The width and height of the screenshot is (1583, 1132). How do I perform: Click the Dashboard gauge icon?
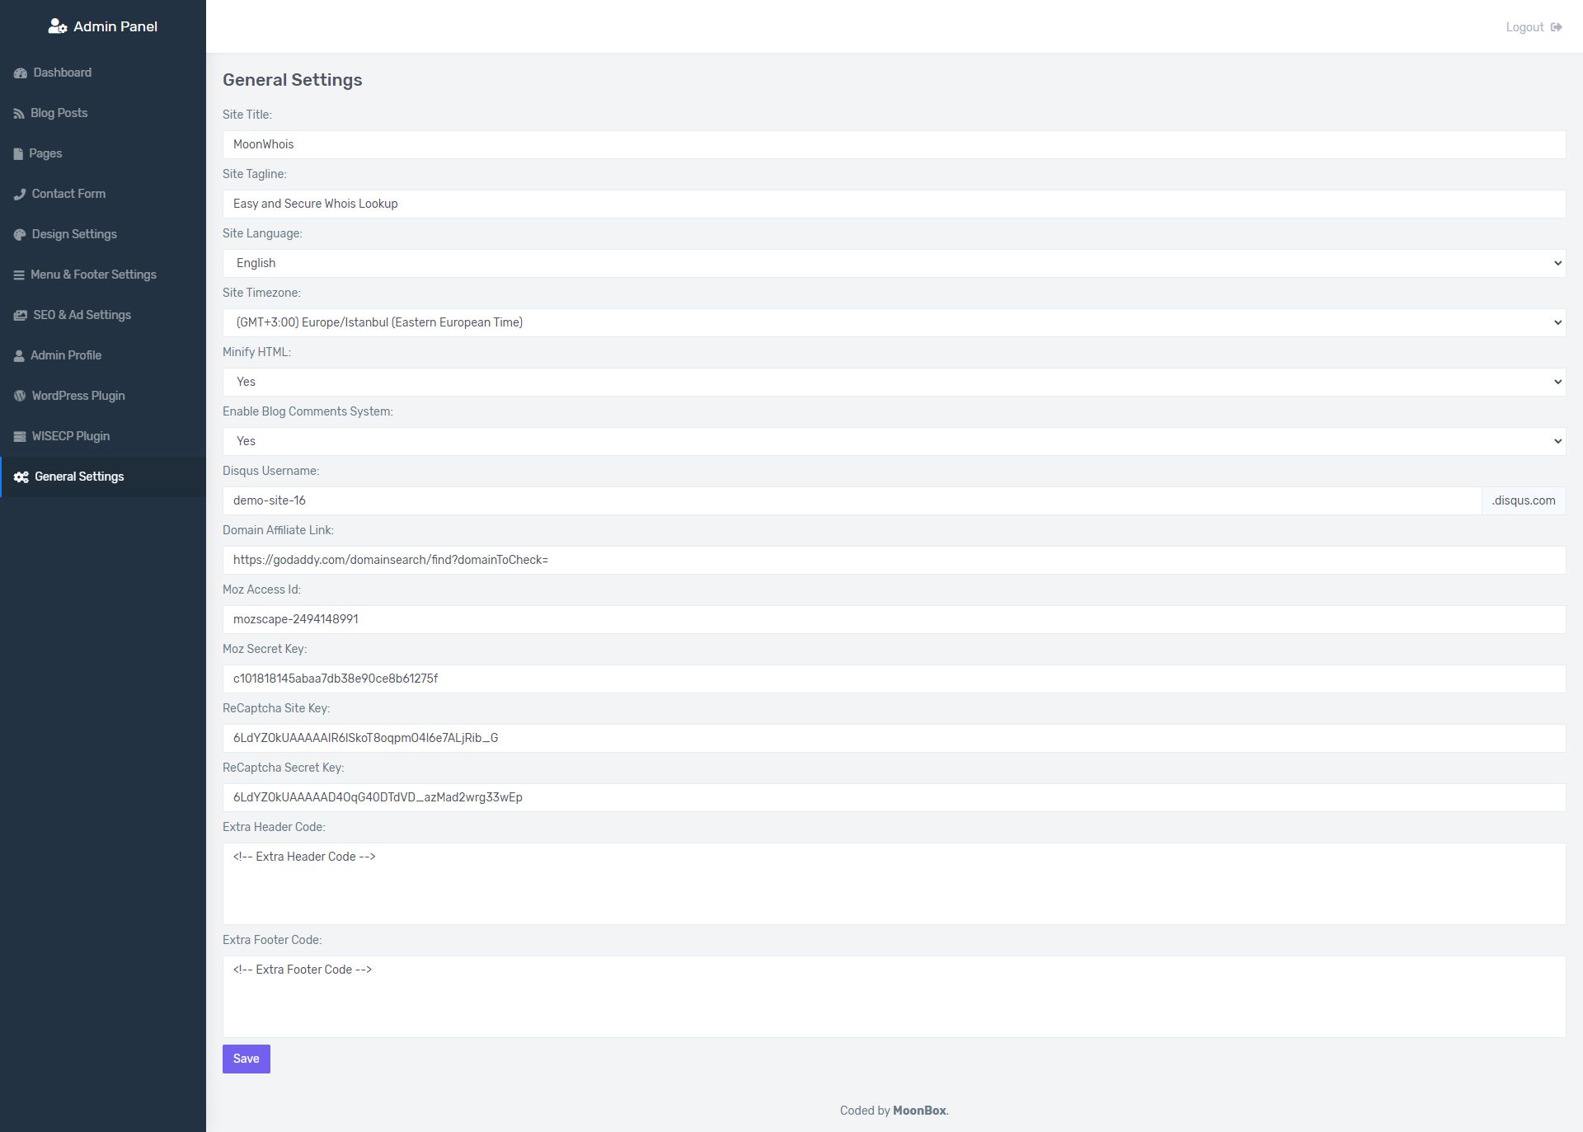21,73
